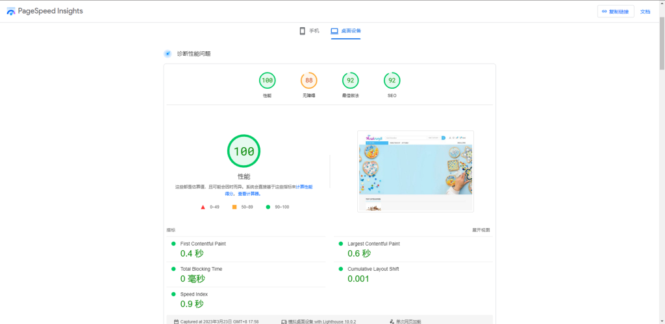Switch to the 手机 mobile tab
This screenshot has width=665, height=324.
[309, 31]
